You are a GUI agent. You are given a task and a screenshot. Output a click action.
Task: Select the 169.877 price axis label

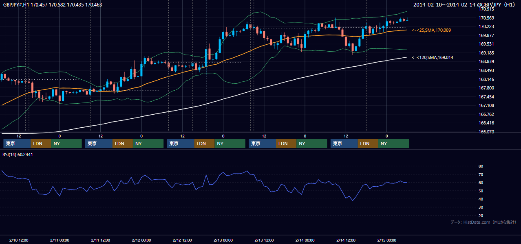point(486,35)
